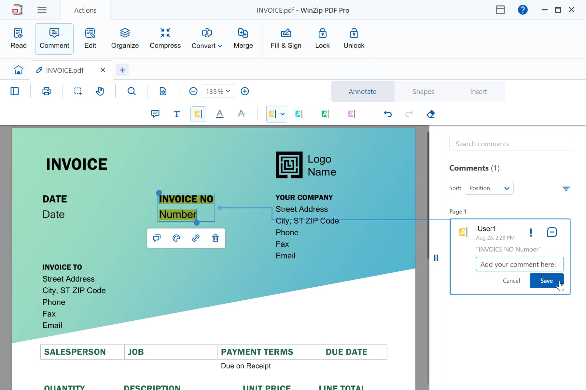Open the Lock tool
586x390 pixels.
[x=322, y=39]
